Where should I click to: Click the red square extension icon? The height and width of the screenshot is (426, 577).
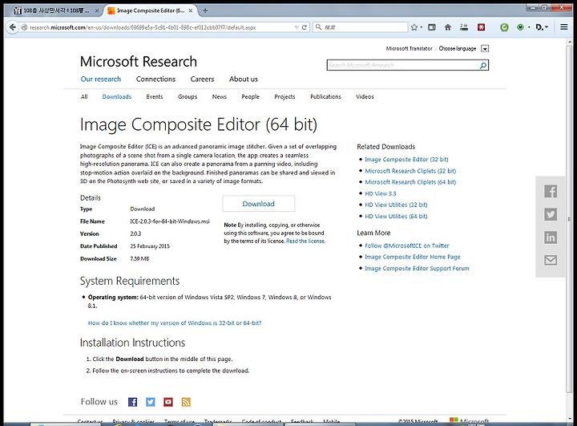[481, 27]
